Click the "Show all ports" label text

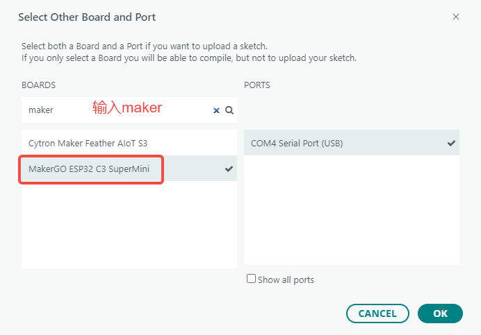tap(286, 280)
